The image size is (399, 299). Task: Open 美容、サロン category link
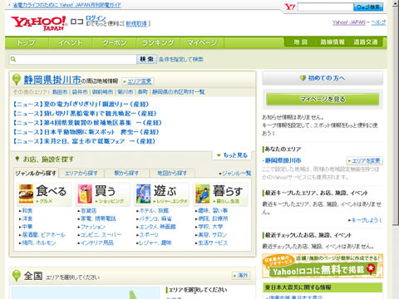(x=211, y=235)
